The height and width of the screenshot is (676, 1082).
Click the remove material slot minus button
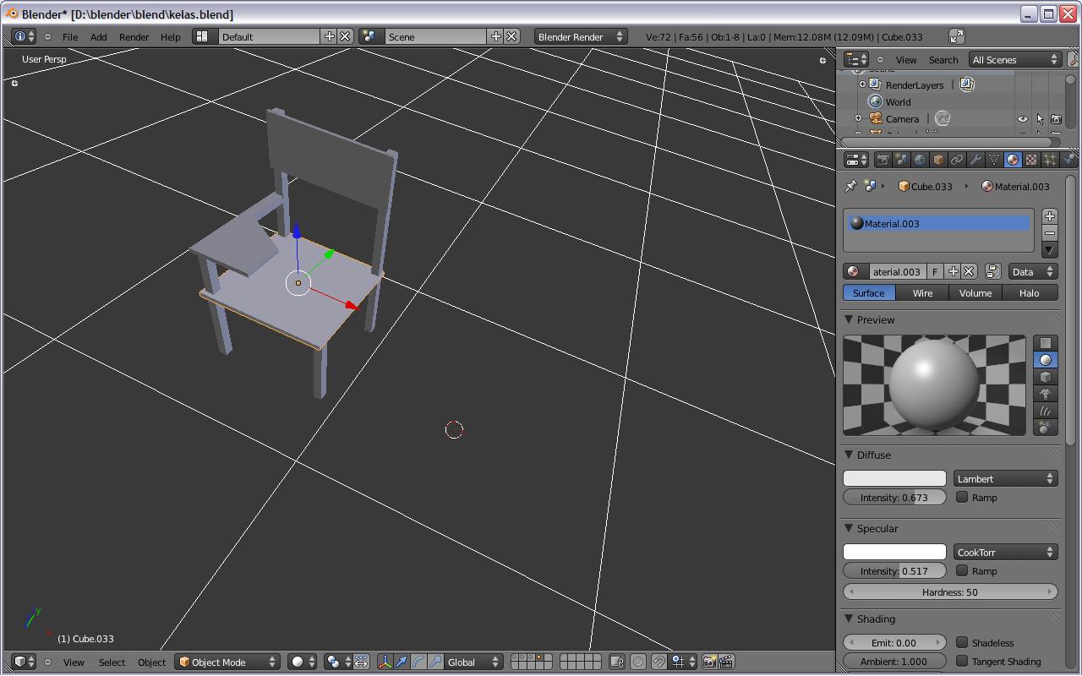(x=1050, y=233)
